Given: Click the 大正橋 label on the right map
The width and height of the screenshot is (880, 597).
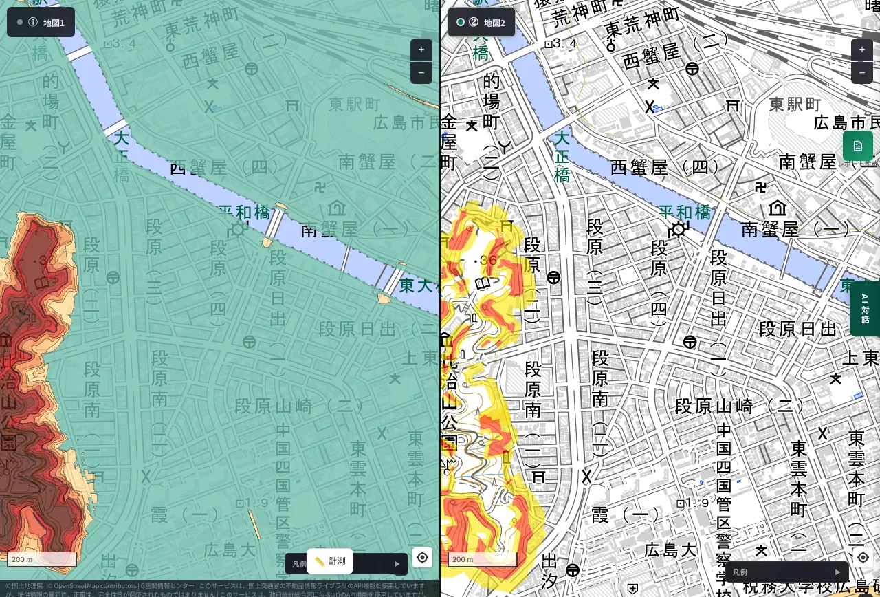Looking at the screenshot, I should click(563, 156).
